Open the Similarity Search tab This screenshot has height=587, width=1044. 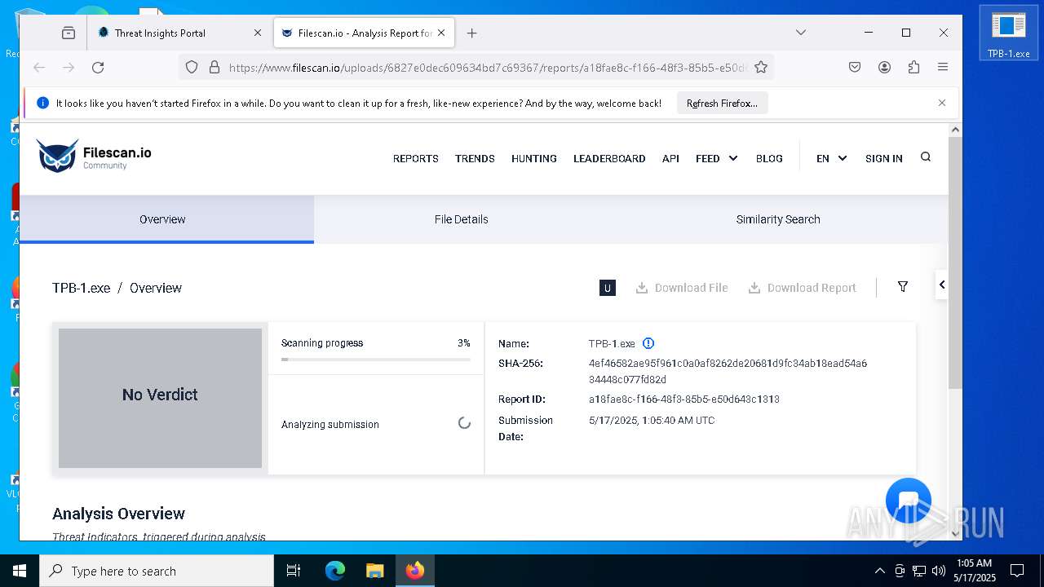[x=778, y=219]
